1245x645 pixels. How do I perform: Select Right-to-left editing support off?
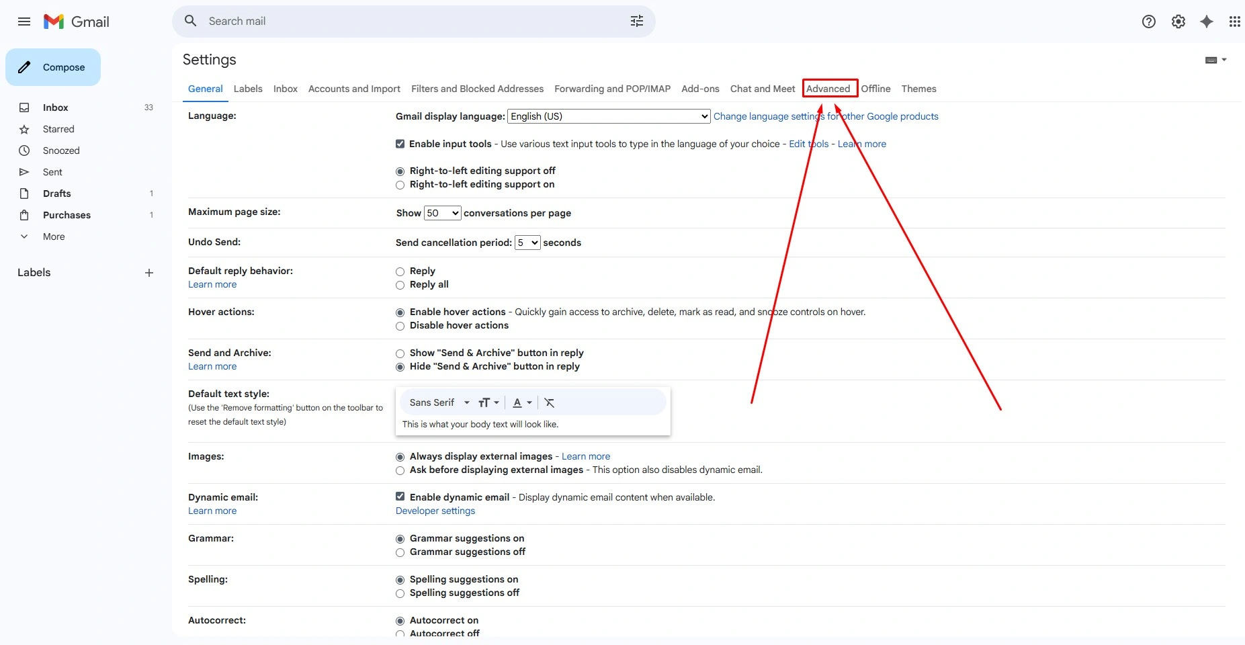click(400, 171)
